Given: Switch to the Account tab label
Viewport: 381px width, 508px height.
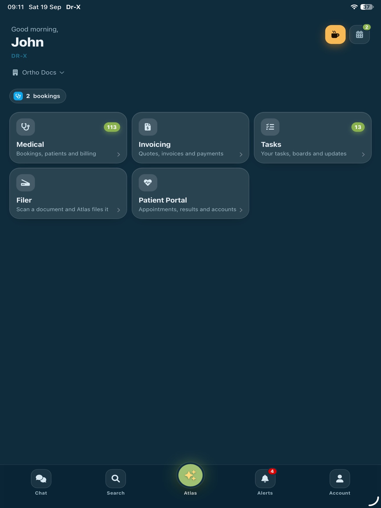Looking at the screenshot, I should [340, 493].
